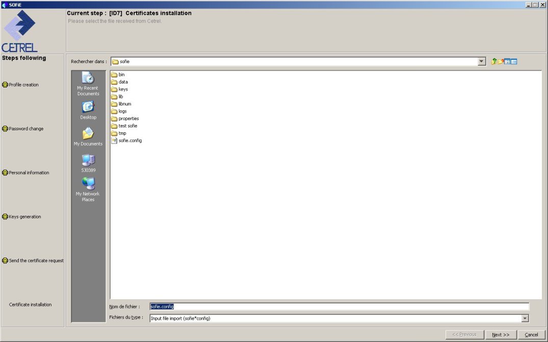The image size is (548, 342).
Task: Switch to Details view icon
Action: 514,62
